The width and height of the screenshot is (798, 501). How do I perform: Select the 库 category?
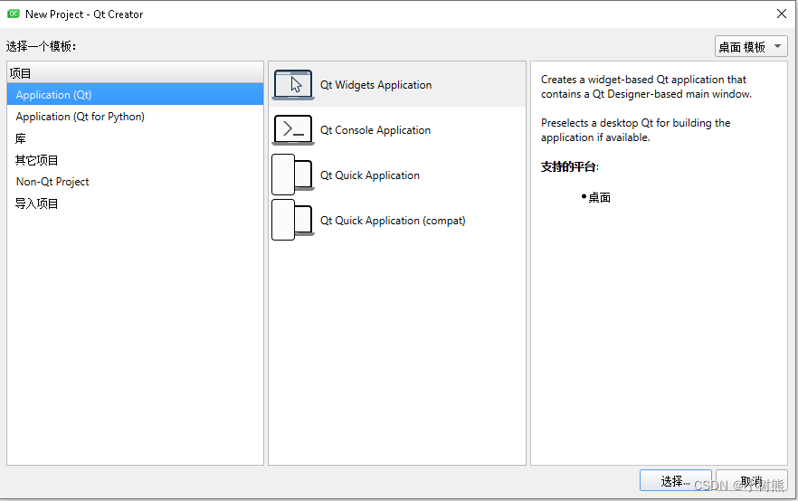coord(135,138)
